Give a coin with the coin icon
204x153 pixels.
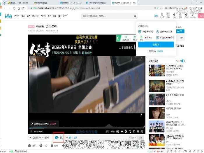point(41,145)
